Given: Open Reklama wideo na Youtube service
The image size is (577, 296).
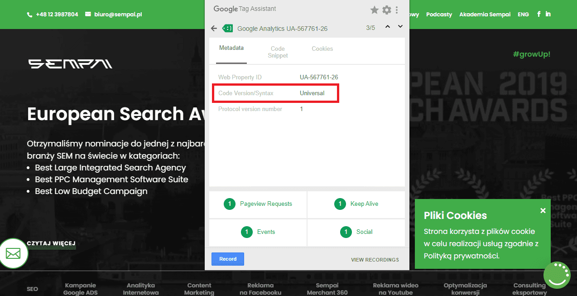Looking at the screenshot, I should (x=395, y=289).
